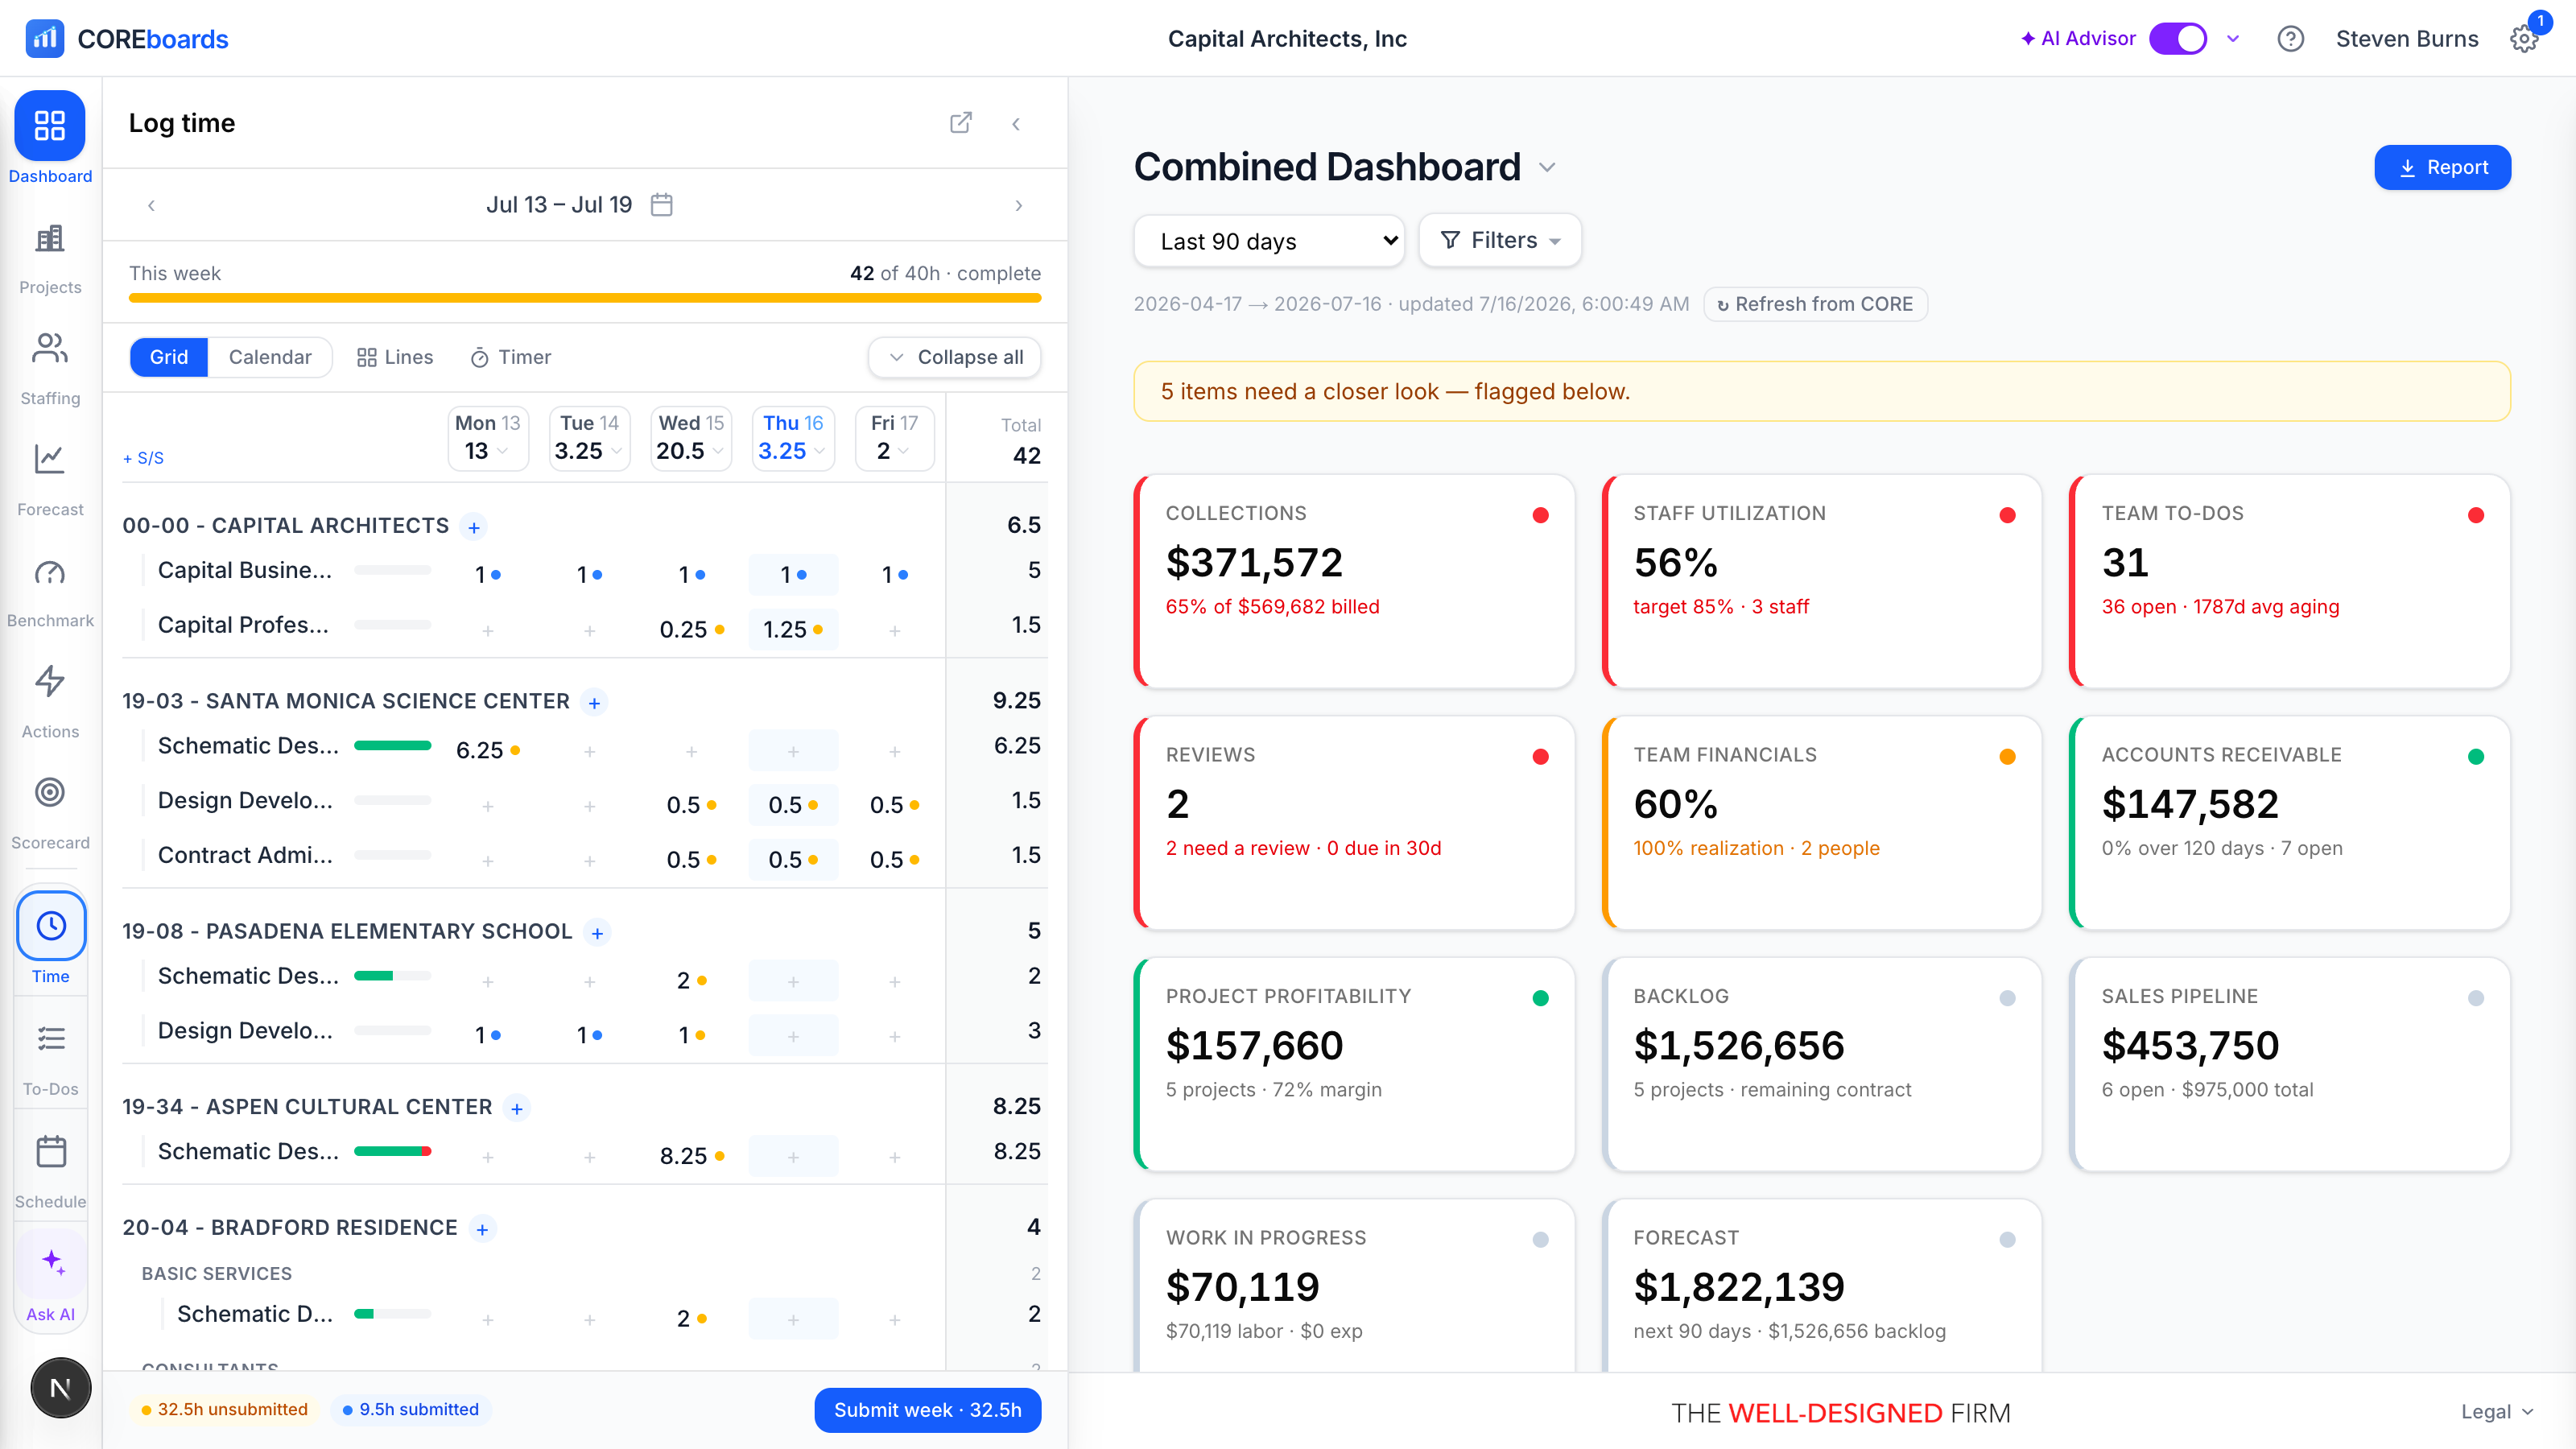Screen dimensions: 2576x1449
Task: Add entry to Bradford Residence project
Action: tap(482, 1229)
